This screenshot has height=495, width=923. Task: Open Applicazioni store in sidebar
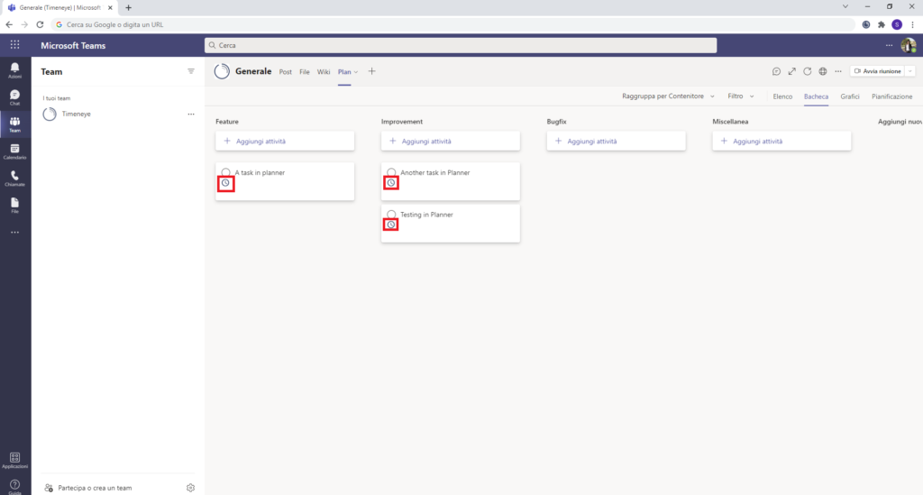(x=14, y=460)
